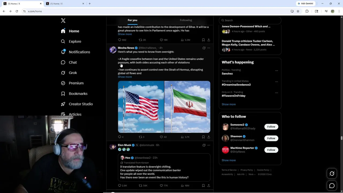Share the Mecha News post
The image size is (343, 193).
[x=208, y=137]
